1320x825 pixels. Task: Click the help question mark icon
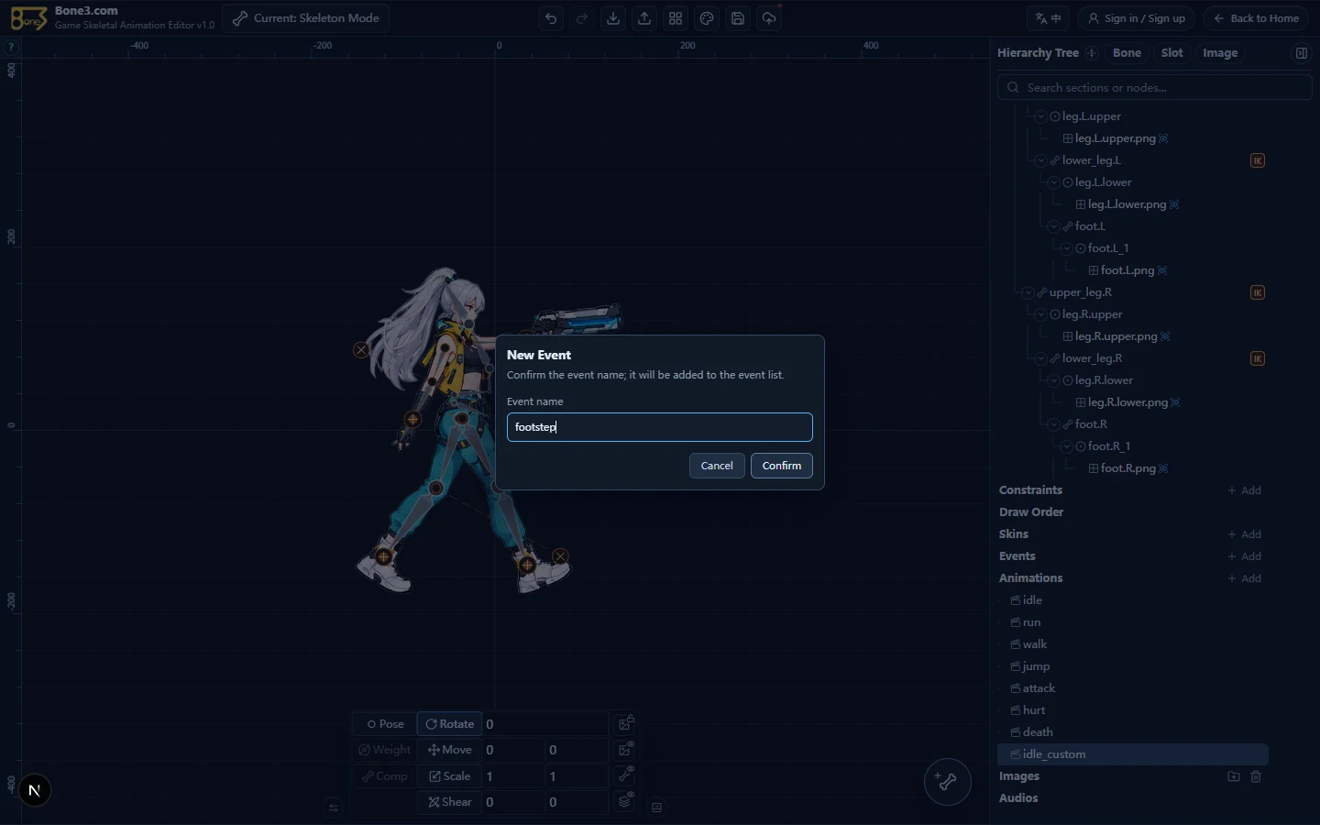[x=11, y=47]
